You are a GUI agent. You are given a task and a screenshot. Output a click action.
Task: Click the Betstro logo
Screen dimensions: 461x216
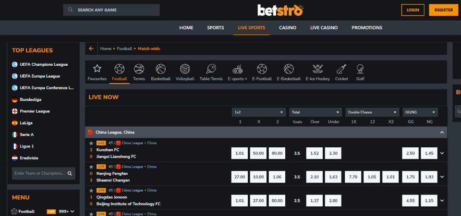click(x=280, y=10)
